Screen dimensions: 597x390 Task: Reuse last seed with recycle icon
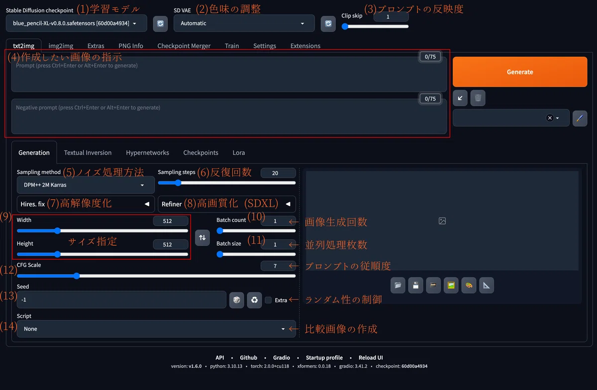pyautogui.click(x=254, y=300)
